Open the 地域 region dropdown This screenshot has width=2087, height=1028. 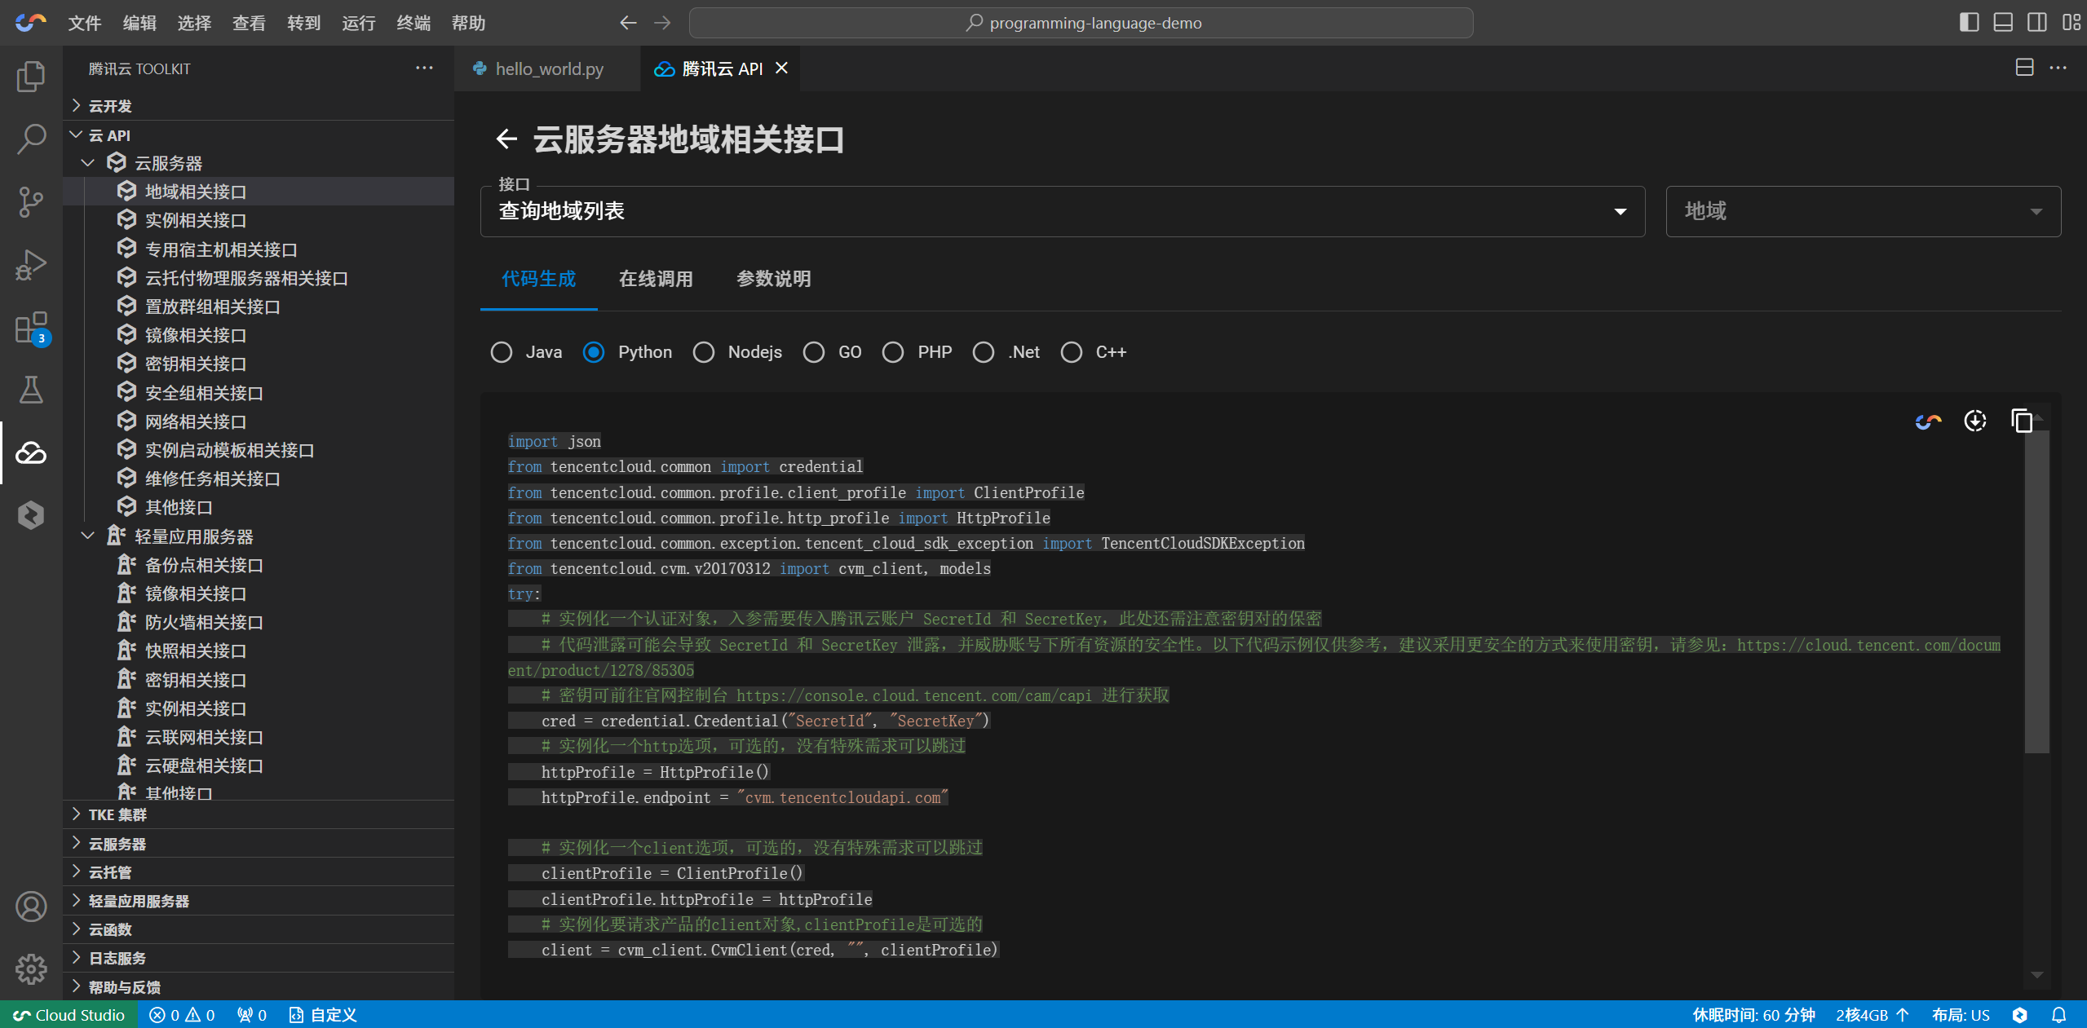coord(1863,211)
